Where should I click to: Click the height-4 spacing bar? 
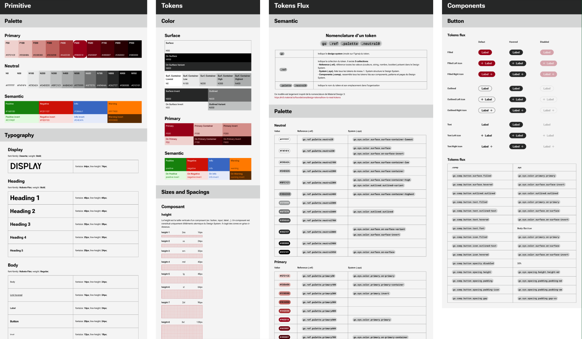[182, 268]
